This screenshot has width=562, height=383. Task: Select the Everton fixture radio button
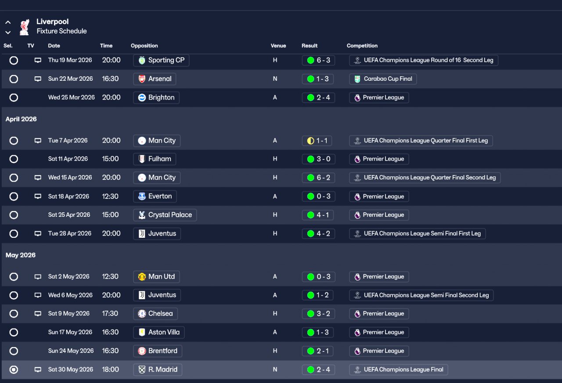coord(14,197)
